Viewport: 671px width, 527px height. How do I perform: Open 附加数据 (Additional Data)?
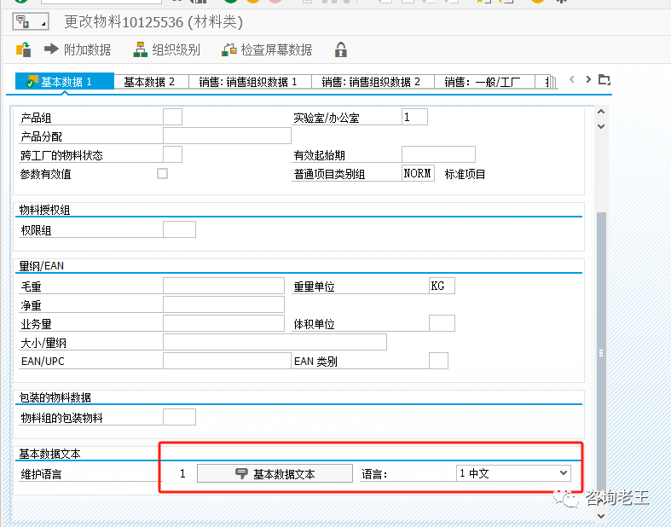coord(78,49)
